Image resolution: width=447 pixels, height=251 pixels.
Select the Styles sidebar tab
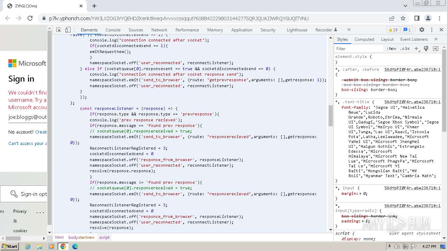342,39
